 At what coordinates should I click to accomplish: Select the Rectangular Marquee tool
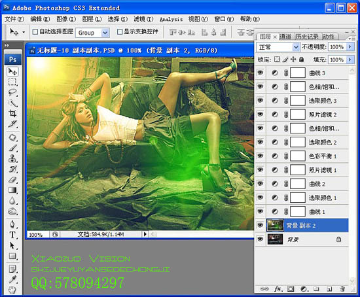12,82
